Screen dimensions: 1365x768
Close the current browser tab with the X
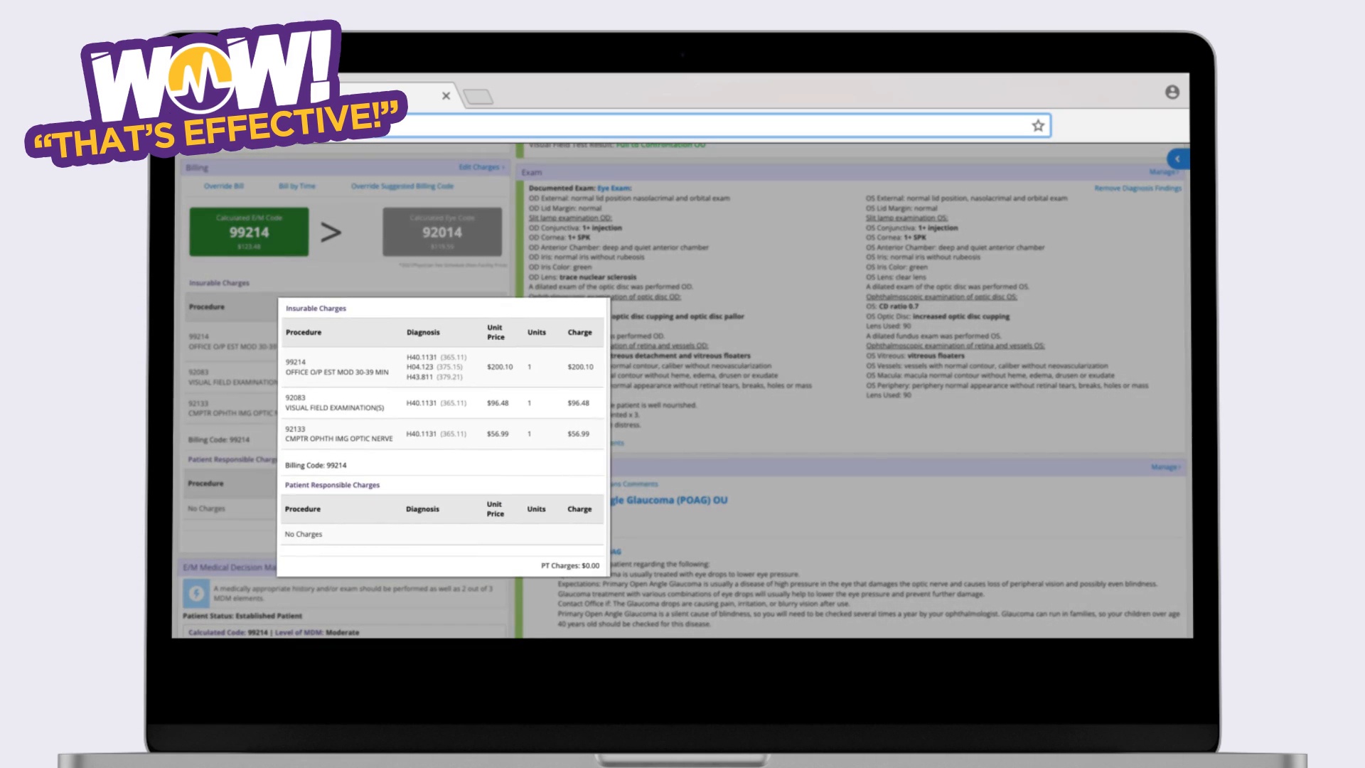(446, 95)
